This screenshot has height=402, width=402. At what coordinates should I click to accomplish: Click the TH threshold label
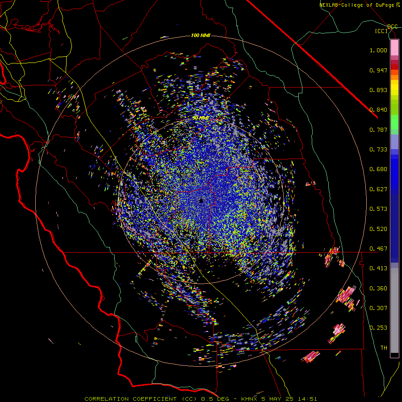click(384, 348)
